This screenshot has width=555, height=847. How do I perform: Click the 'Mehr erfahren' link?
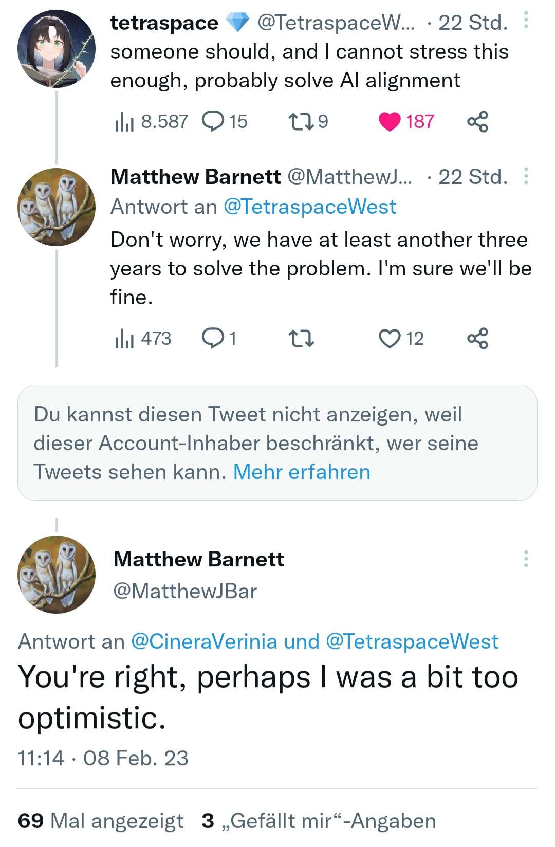302,472
